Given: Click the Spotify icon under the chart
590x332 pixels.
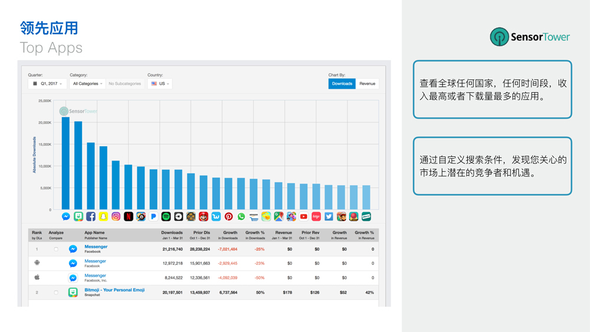Looking at the screenshot, I should pyautogui.click(x=166, y=217).
